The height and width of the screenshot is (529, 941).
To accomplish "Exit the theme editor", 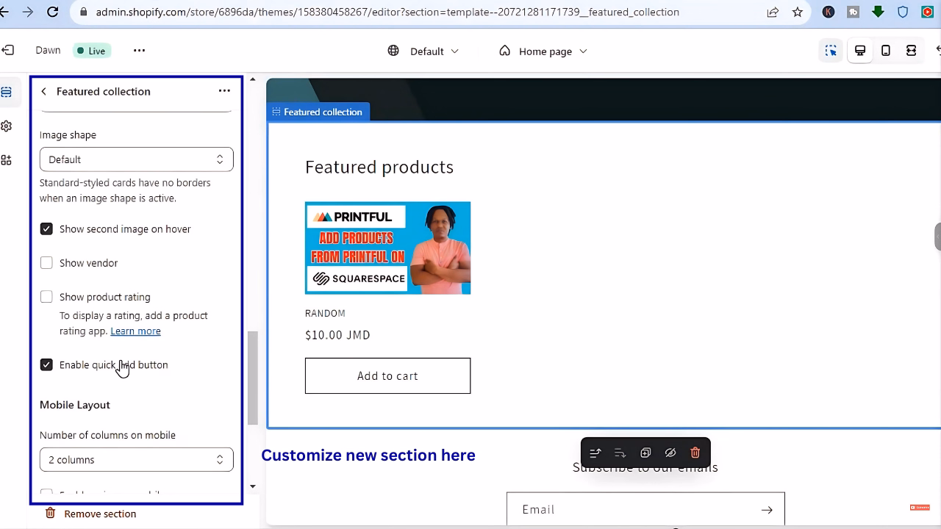I will click(x=7, y=50).
